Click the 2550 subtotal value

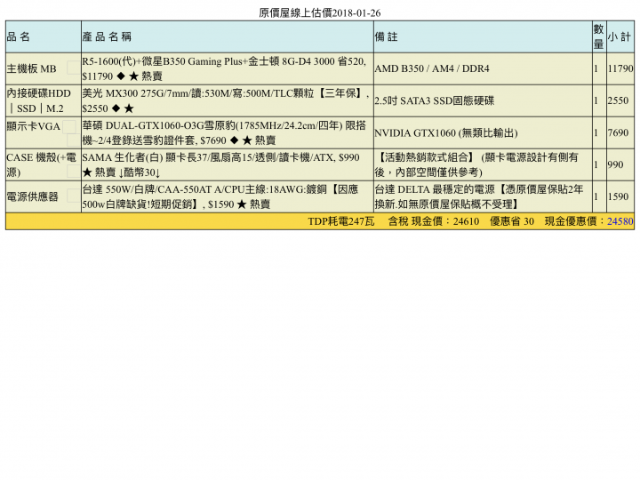click(618, 100)
